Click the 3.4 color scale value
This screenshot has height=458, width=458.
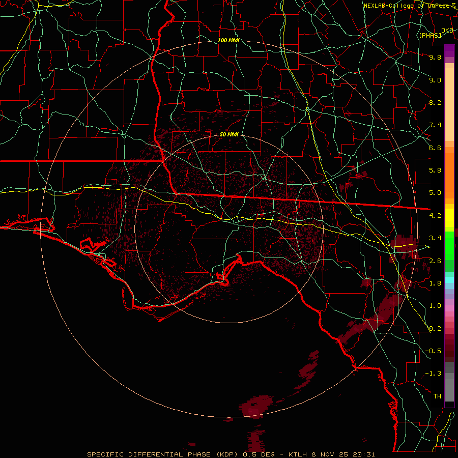435,238
